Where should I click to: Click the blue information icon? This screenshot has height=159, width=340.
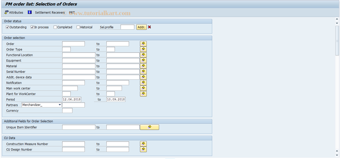(x=30, y=12)
